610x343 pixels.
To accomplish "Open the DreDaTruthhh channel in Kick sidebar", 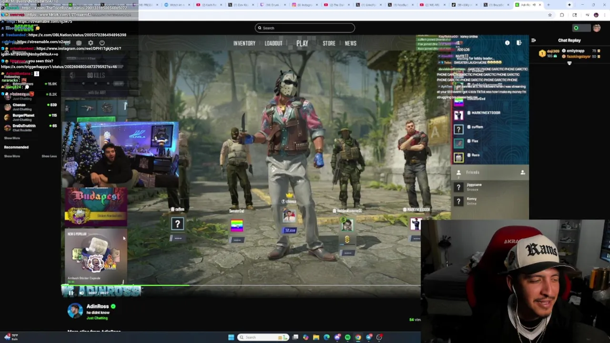I will pyautogui.click(x=30, y=128).
